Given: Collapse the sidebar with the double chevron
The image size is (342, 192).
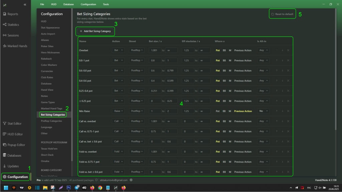Looking at the screenshot, I should [25, 4].
